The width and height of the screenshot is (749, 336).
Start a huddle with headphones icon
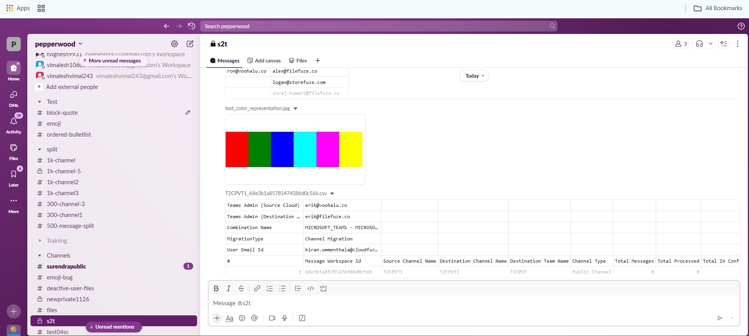699,44
